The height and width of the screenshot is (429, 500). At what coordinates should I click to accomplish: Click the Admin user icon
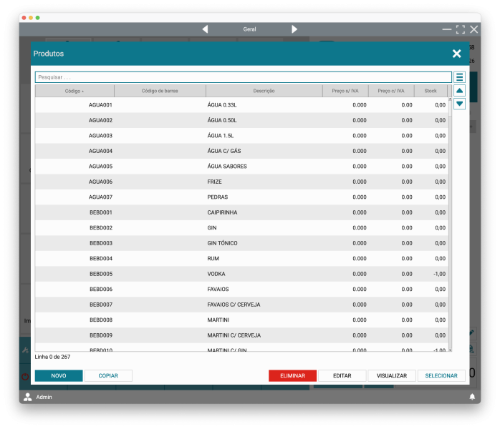pos(28,397)
